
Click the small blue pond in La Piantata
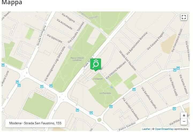pos(112,87)
